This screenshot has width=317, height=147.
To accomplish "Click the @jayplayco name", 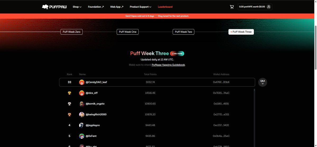I will pyautogui.click(x=93, y=125).
